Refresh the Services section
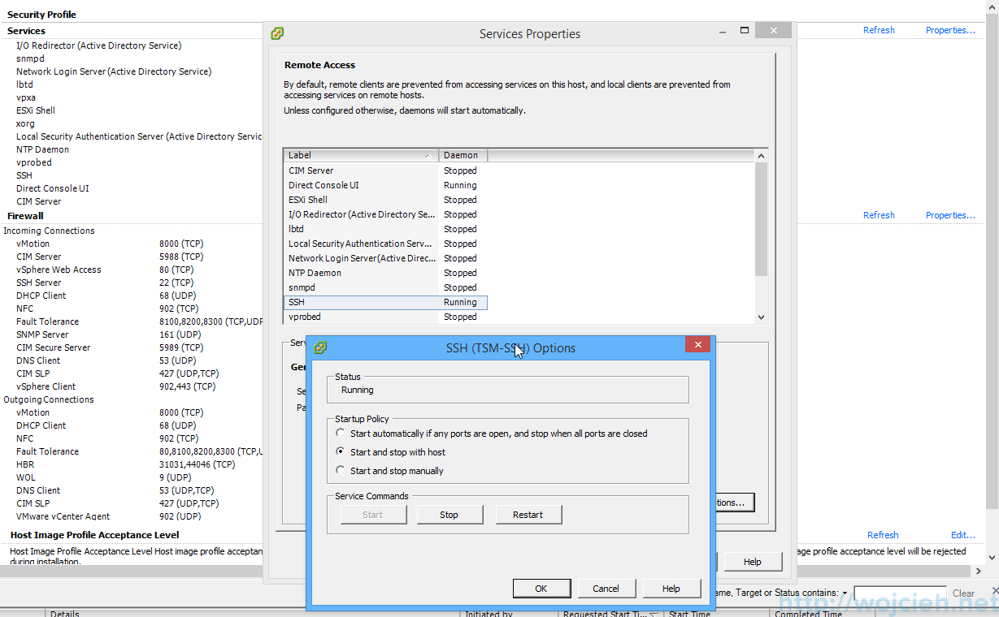 pyautogui.click(x=879, y=29)
